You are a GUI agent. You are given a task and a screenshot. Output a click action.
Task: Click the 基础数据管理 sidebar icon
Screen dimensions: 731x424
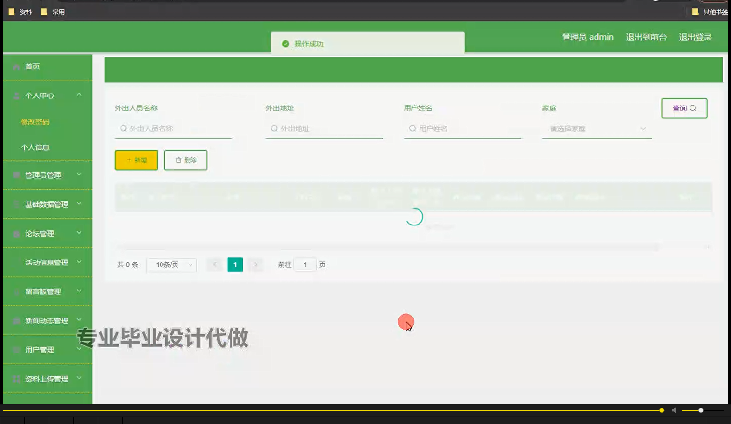[x=16, y=204]
